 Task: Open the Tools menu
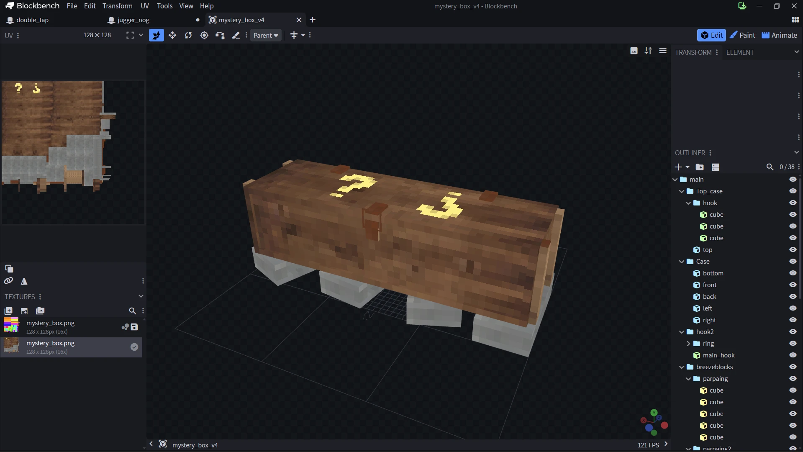[164, 6]
